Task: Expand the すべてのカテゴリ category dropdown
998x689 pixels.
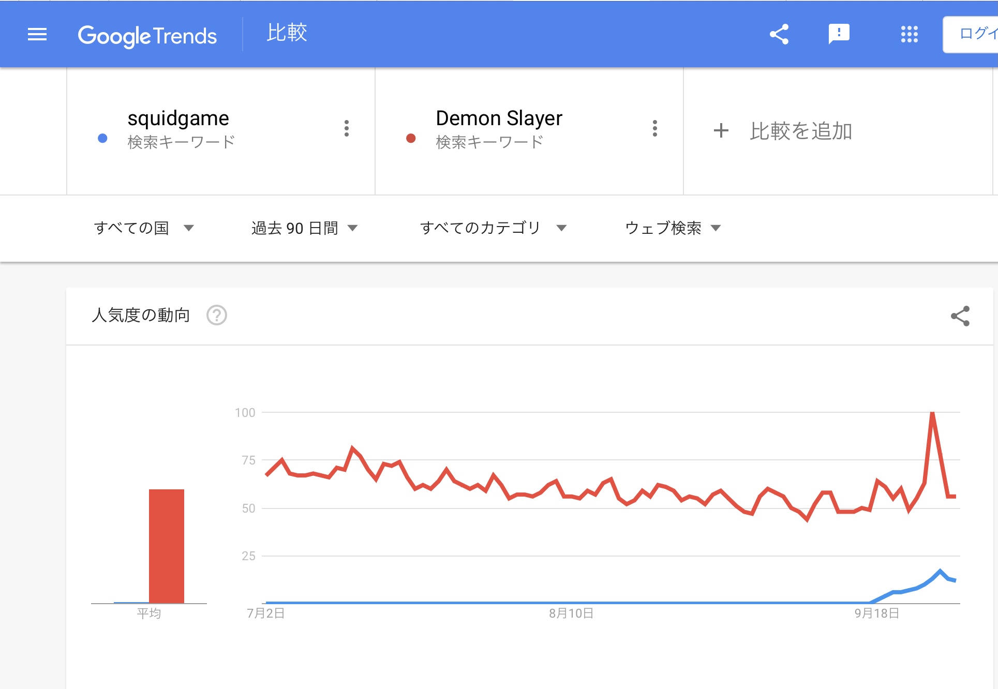Action: coord(493,228)
